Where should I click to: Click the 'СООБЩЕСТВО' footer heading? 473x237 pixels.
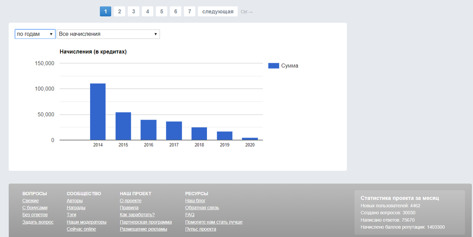84,194
